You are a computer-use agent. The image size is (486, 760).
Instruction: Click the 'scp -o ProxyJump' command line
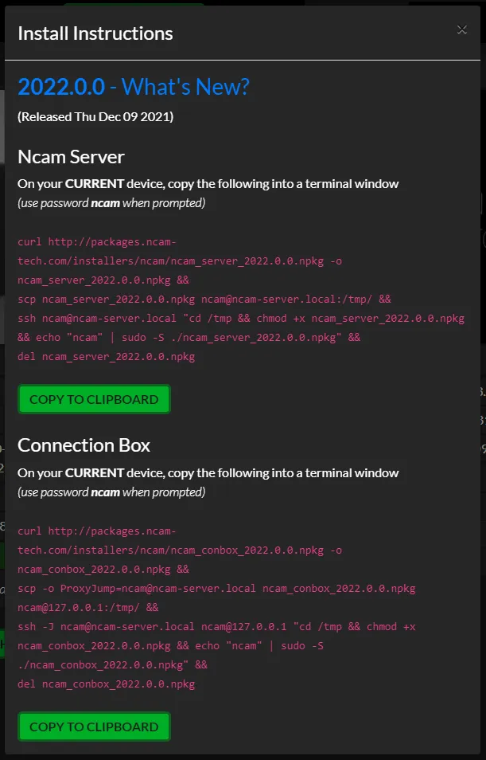coord(216,589)
